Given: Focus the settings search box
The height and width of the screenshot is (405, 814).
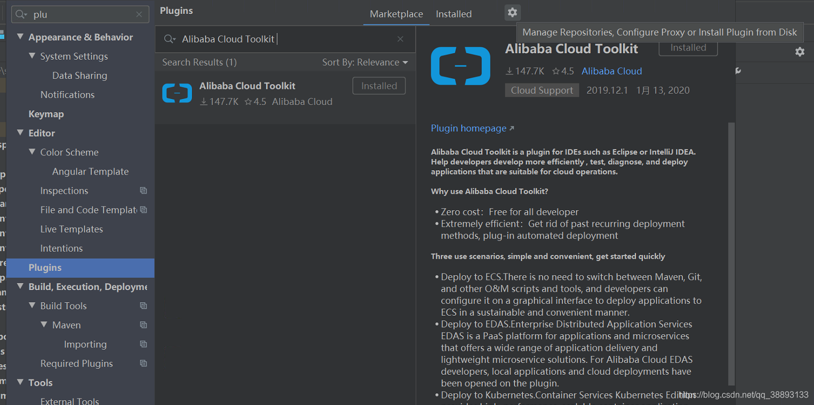Looking at the screenshot, I should (x=80, y=14).
